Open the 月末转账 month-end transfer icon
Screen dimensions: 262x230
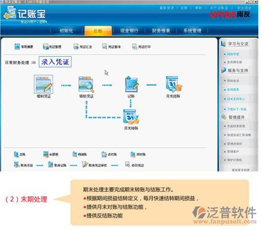(131, 117)
